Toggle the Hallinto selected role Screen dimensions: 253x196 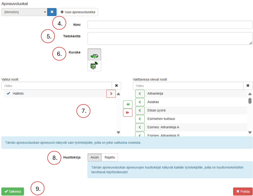coord(18,94)
